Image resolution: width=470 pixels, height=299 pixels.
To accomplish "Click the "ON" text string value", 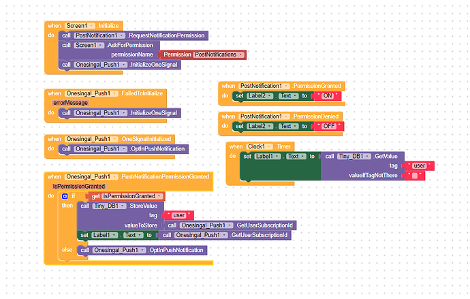I will 328,96.
